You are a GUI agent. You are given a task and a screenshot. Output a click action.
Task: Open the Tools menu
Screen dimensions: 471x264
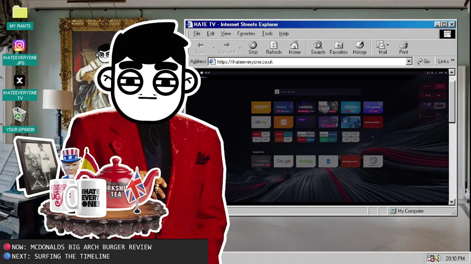point(267,34)
